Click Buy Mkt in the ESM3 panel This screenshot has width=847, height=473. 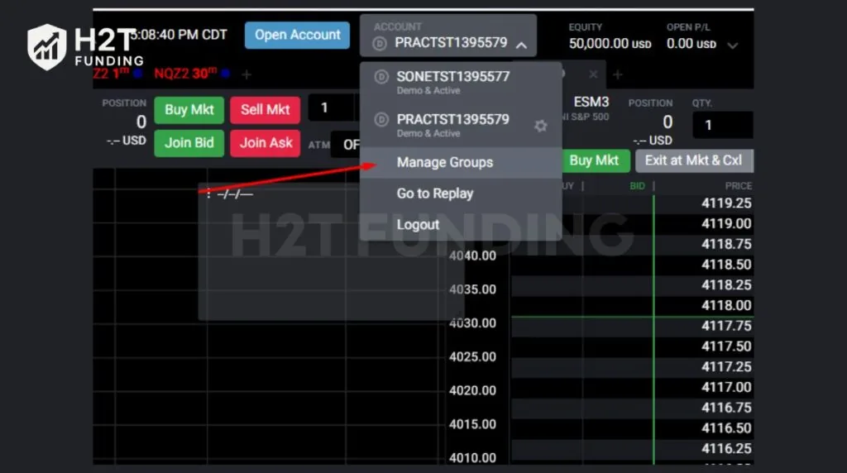(595, 160)
